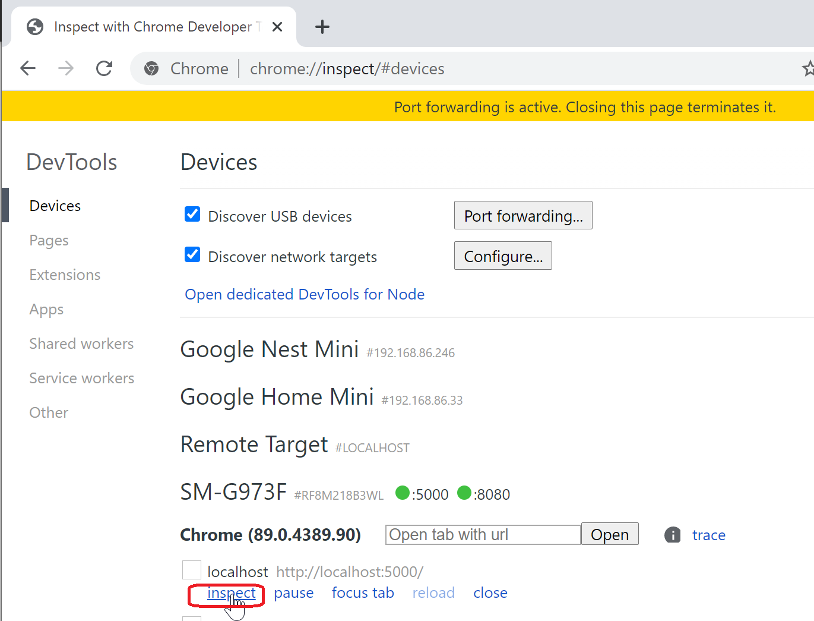
Task: Select Pages in the DevTools sidebar
Action: pos(49,240)
